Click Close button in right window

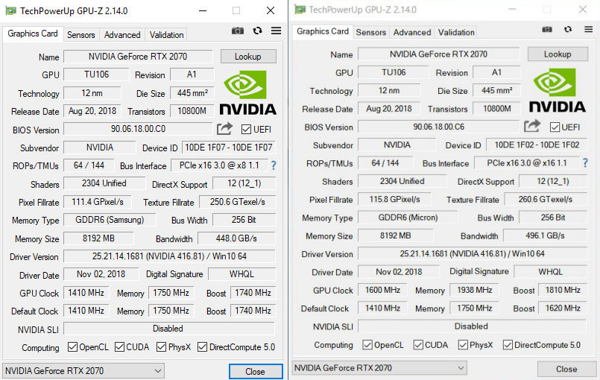click(x=566, y=369)
